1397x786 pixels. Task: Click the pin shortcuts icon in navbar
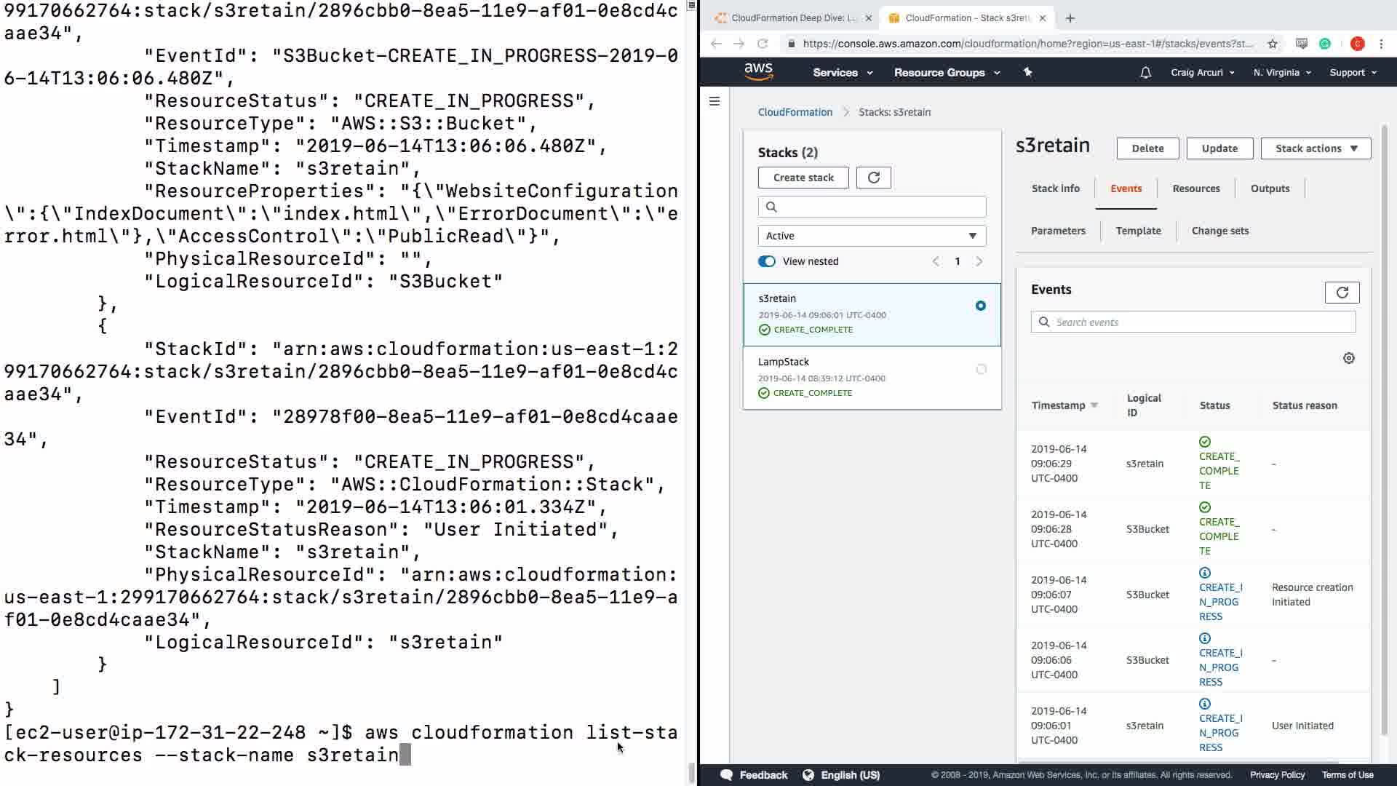1027,72
